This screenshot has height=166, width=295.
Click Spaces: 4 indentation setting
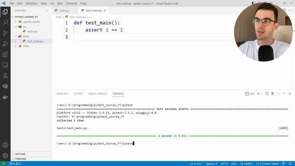(x=212, y=164)
